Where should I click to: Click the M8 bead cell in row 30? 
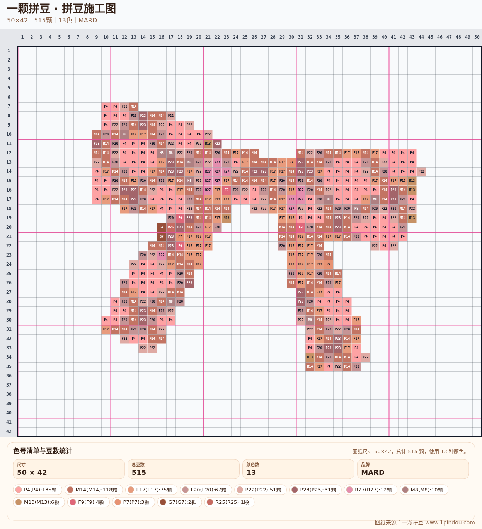(x=310, y=320)
